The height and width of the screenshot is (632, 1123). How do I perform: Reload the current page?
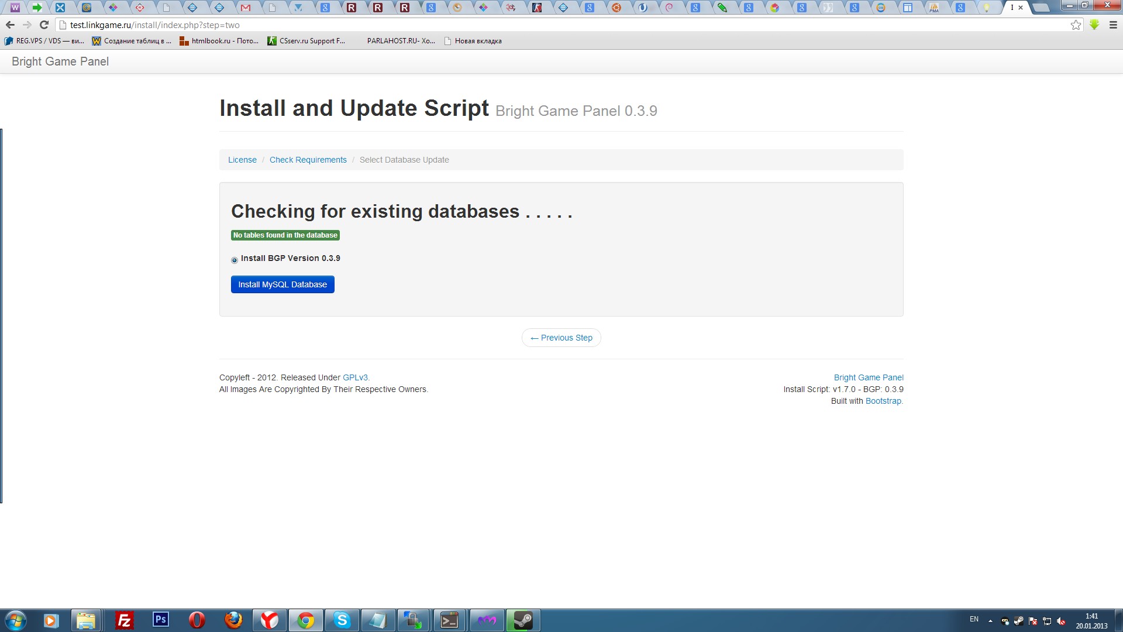pos(44,25)
